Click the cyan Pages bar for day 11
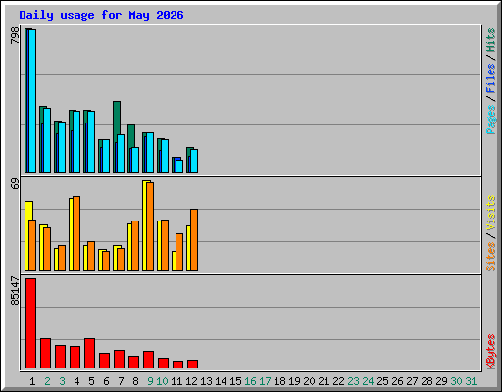 [179, 167]
